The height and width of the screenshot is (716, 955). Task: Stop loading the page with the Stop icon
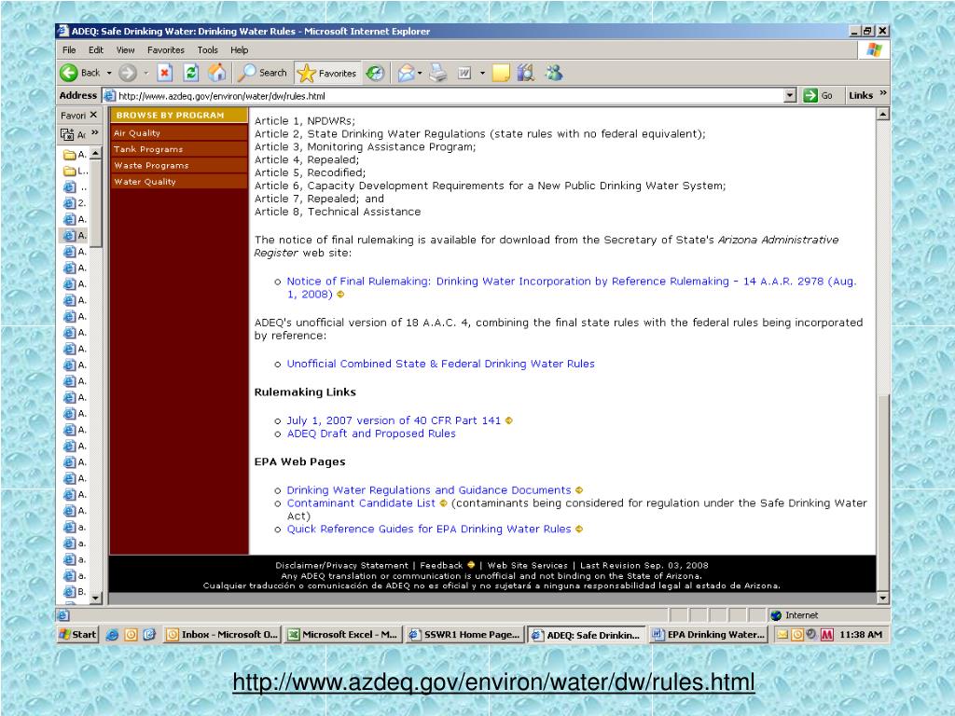tap(164, 73)
